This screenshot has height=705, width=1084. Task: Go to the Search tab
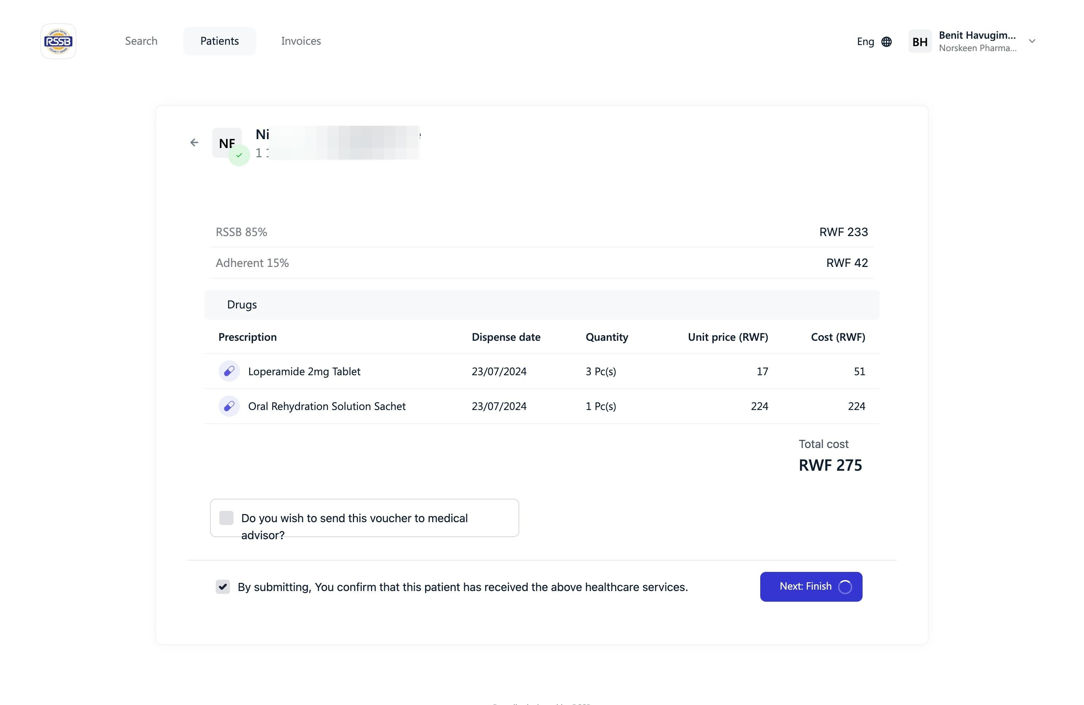point(141,41)
